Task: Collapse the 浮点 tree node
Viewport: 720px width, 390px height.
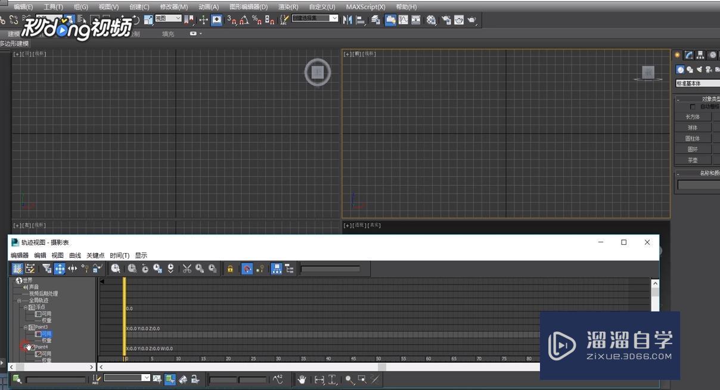Action: click(26, 307)
